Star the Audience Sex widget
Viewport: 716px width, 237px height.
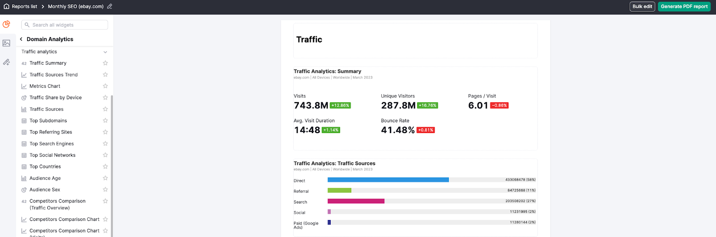coord(105,190)
